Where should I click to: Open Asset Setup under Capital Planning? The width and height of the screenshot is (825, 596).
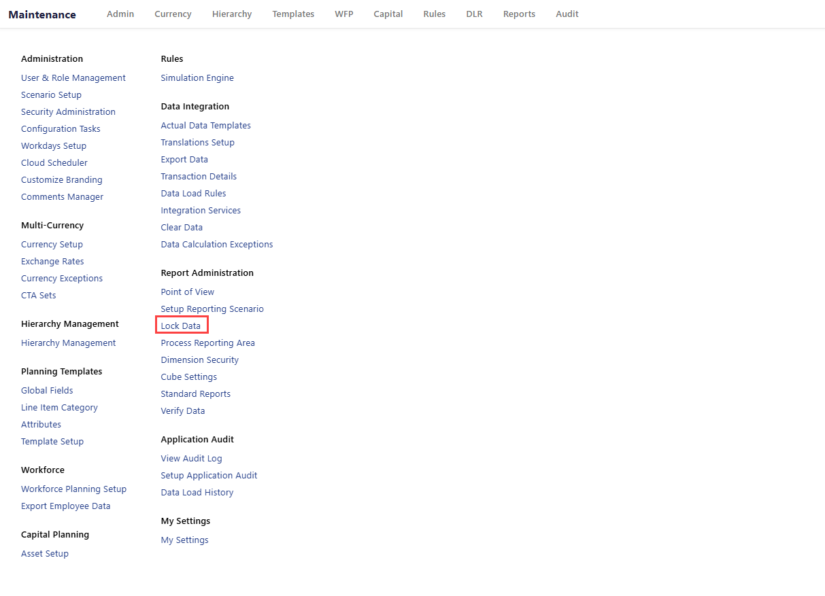(x=45, y=554)
